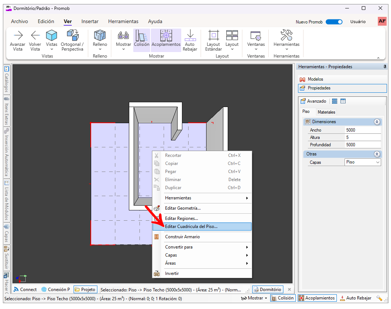The image size is (391, 309).
Task: Select Editar Cuadricula del Piso menu entry
Action: 191,227
